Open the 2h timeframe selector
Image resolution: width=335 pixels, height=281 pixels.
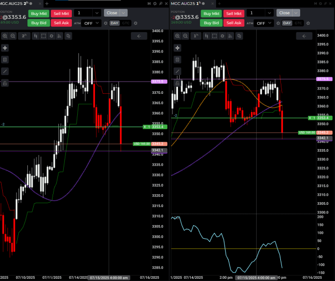tap(24, 36)
